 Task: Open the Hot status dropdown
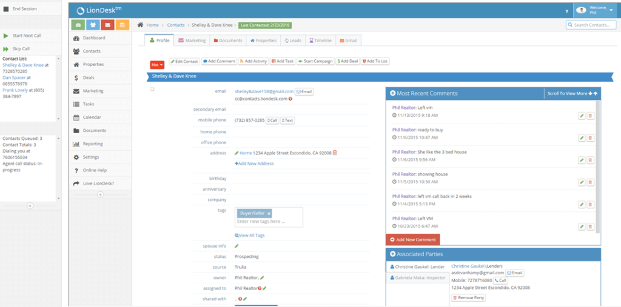[157, 65]
